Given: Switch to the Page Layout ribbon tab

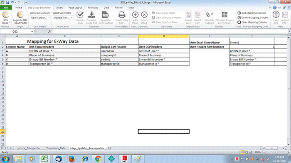Looking at the screenshot, I should (75, 7).
